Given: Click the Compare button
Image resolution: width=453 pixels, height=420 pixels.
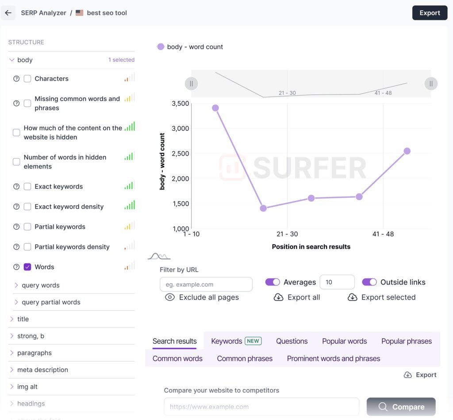Looking at the screenshot, I should tap(401, 407).
